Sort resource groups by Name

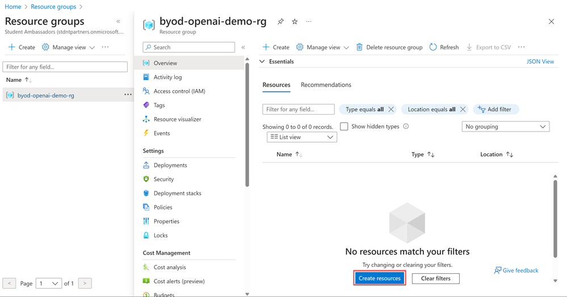click(x=19, y=80)
